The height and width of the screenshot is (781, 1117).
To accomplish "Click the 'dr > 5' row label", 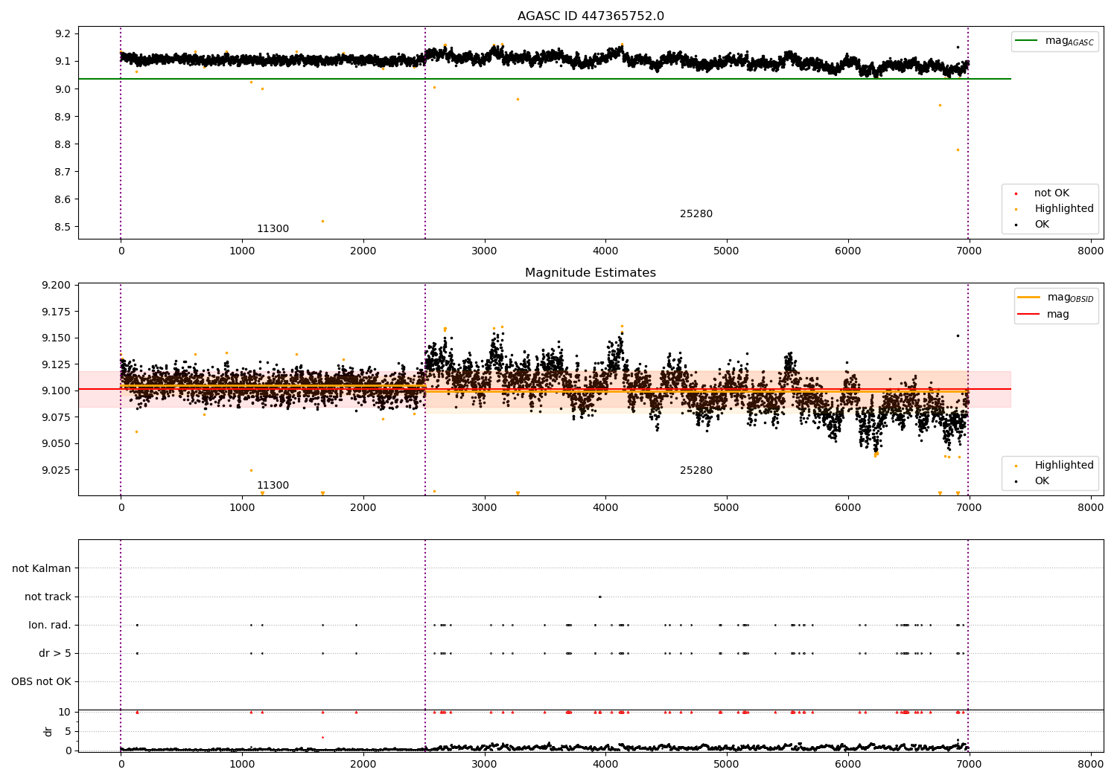I will point(55,654).
